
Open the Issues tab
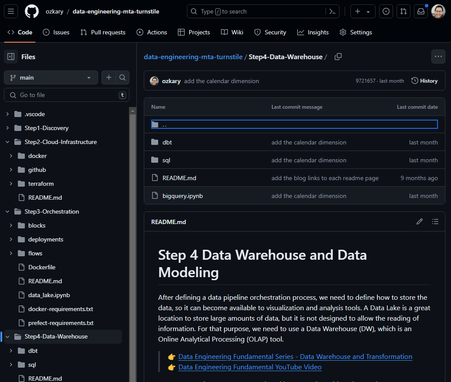56,32
